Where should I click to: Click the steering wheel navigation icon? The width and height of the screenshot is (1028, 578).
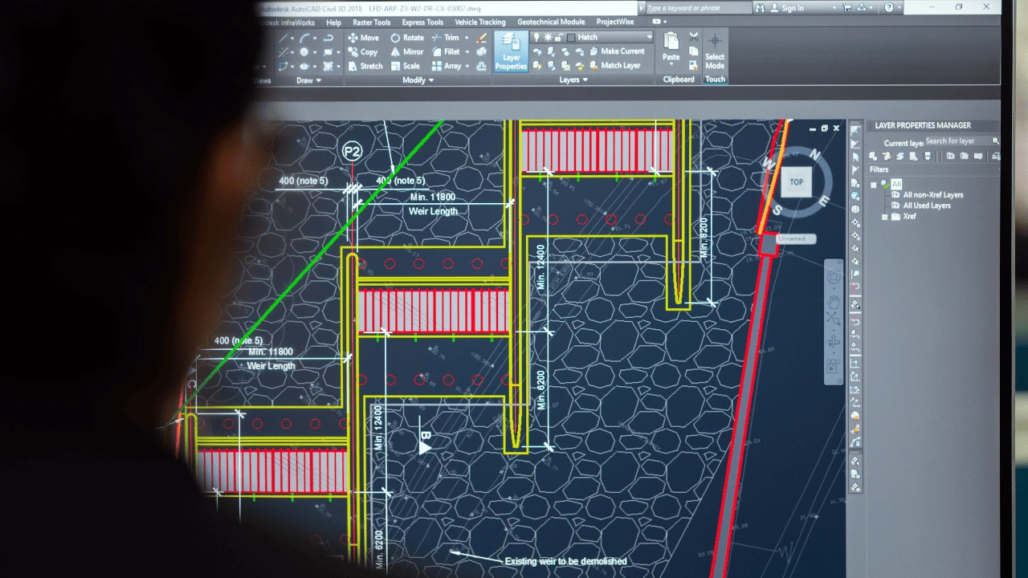point(834,279)
